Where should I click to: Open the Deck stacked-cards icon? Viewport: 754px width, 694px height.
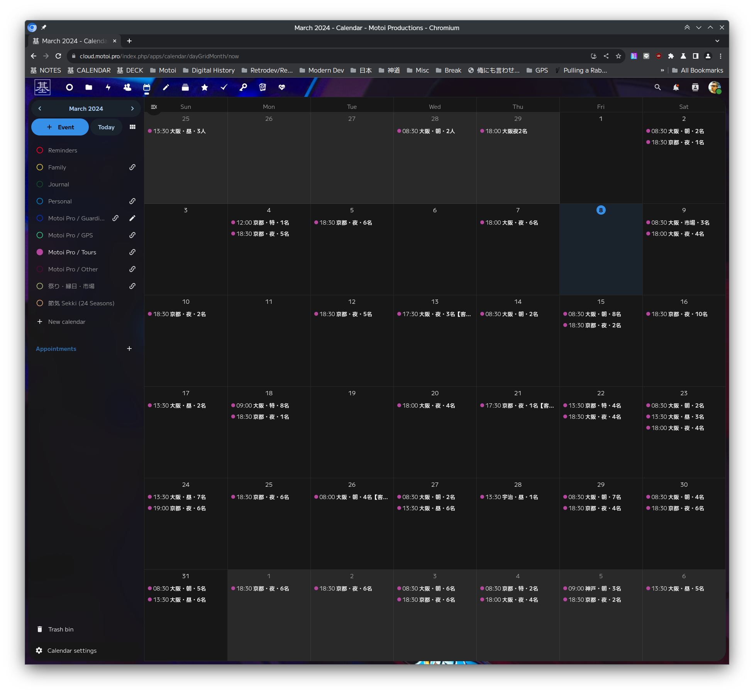[x=185, y=88]
